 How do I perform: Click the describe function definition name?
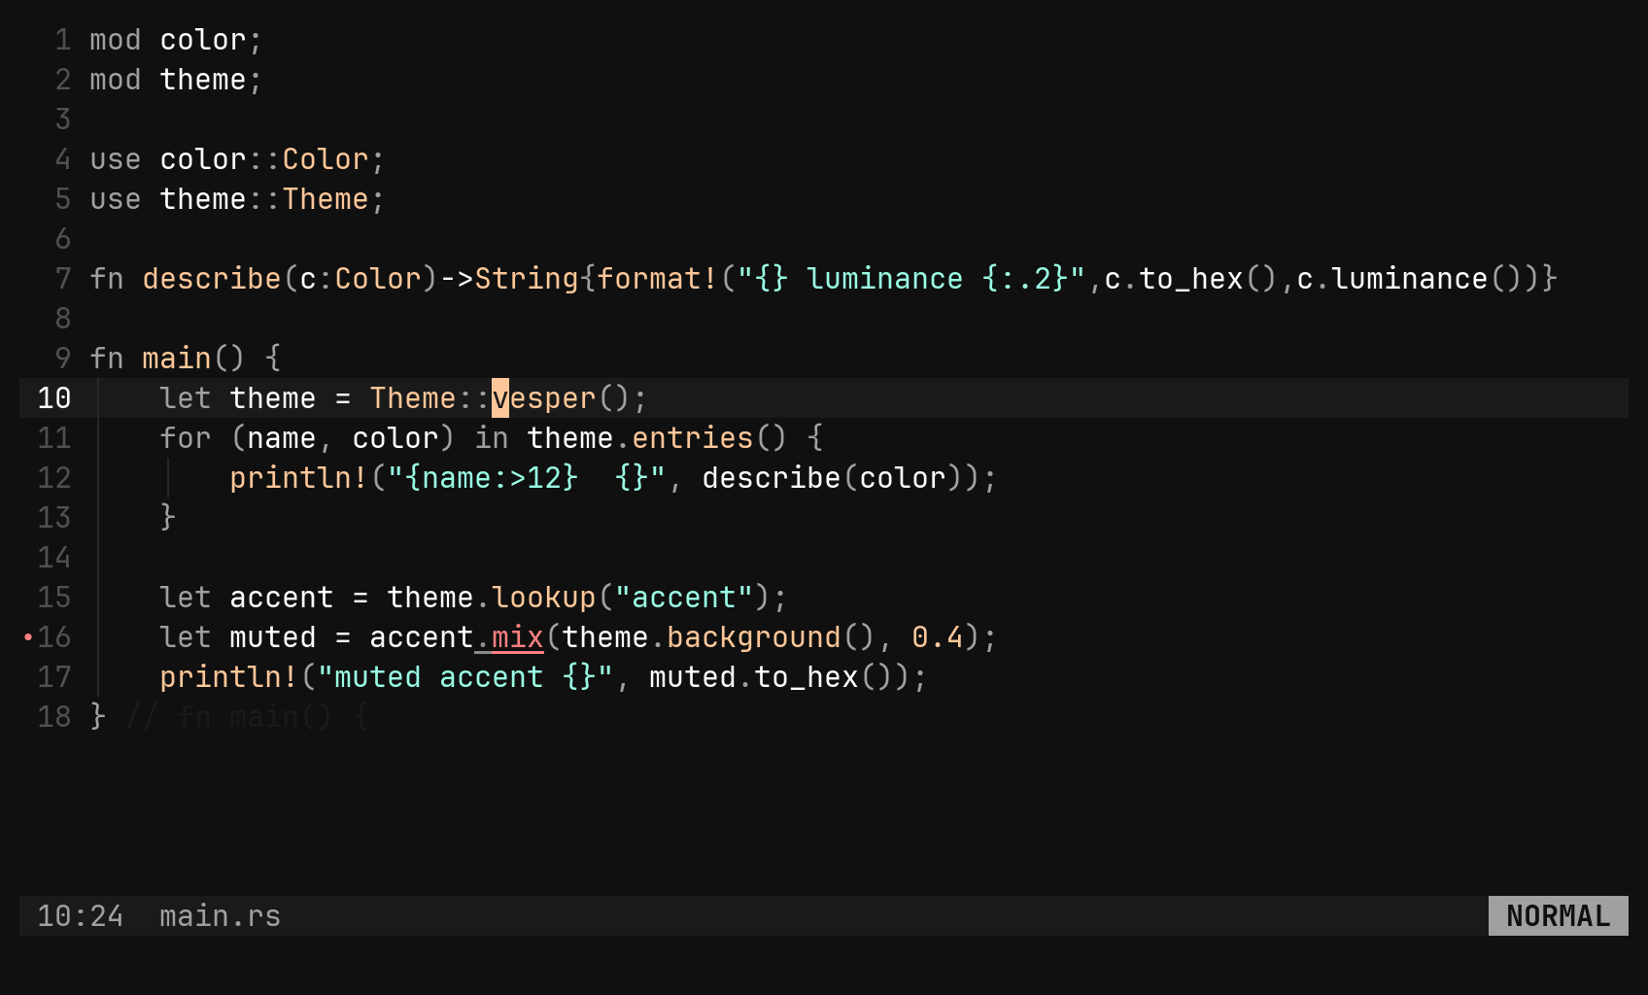212,279
